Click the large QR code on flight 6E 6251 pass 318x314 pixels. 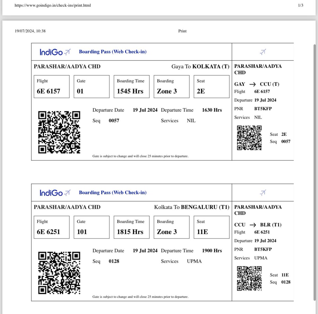pos(59,273)
